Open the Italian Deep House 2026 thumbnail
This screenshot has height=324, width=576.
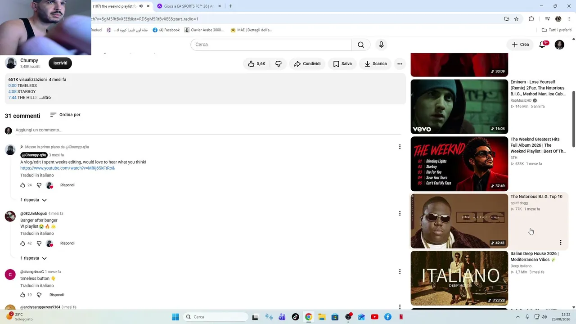pos(459,278)
